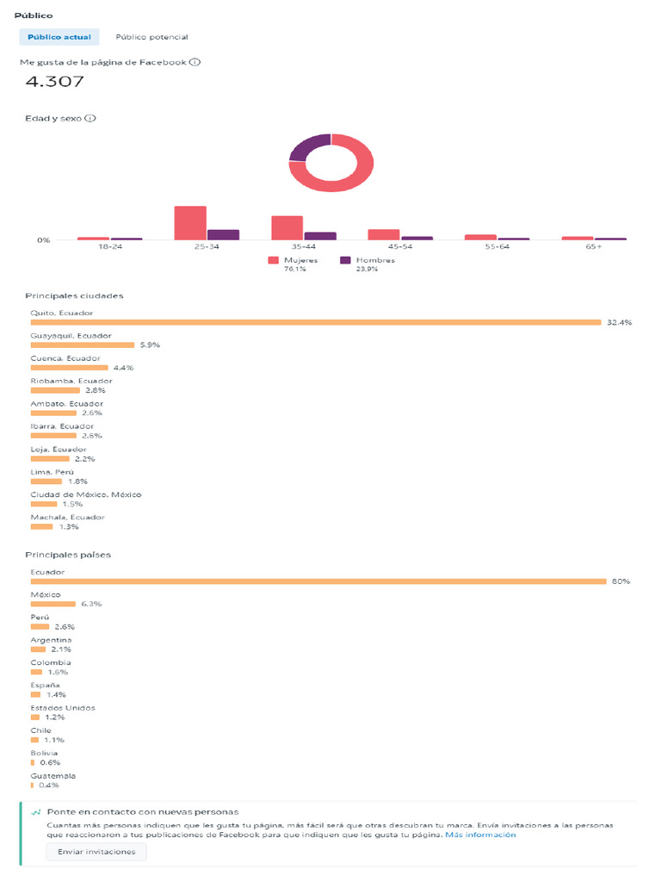
Task: Select the Mujeres red legend square
Action: point(273,260)
